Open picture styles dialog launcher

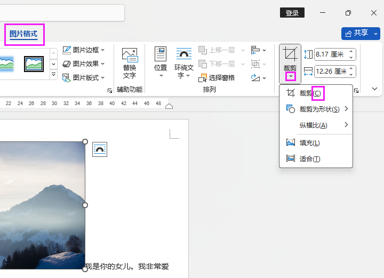point(110,91)
